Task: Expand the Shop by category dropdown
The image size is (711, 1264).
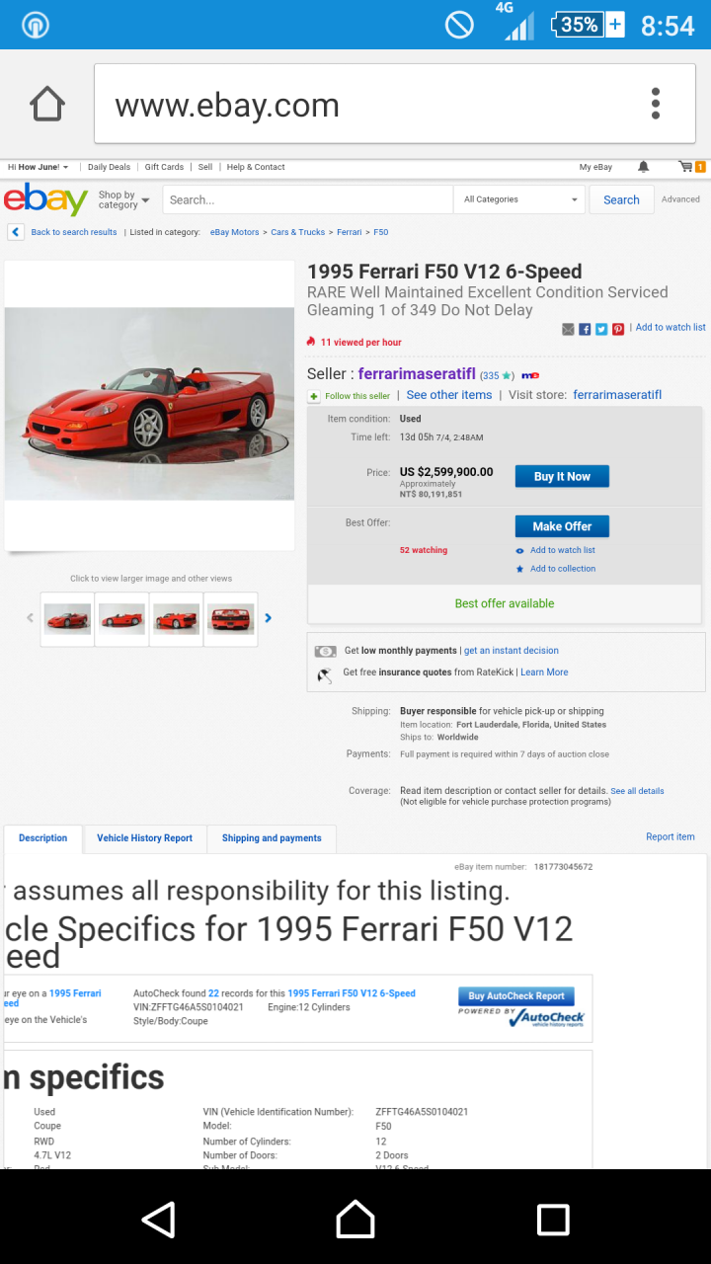Action: pos(123,200)
